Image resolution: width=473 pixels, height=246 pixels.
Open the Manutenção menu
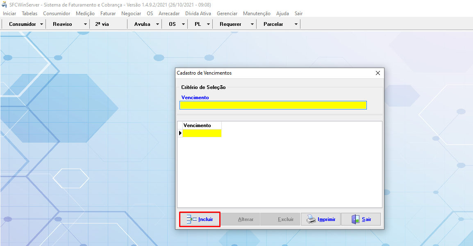click(x=257, y=14)
